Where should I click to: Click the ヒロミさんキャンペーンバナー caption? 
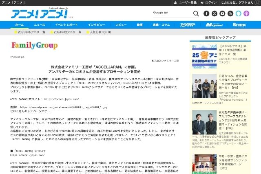point(30,111)
